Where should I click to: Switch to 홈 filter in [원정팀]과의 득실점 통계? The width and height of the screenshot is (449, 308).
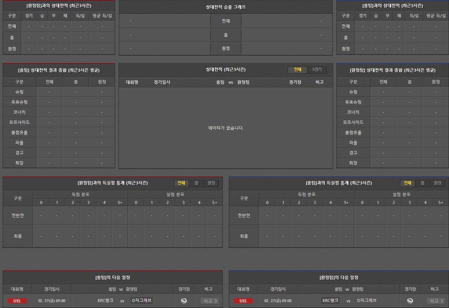click(196, 183)
